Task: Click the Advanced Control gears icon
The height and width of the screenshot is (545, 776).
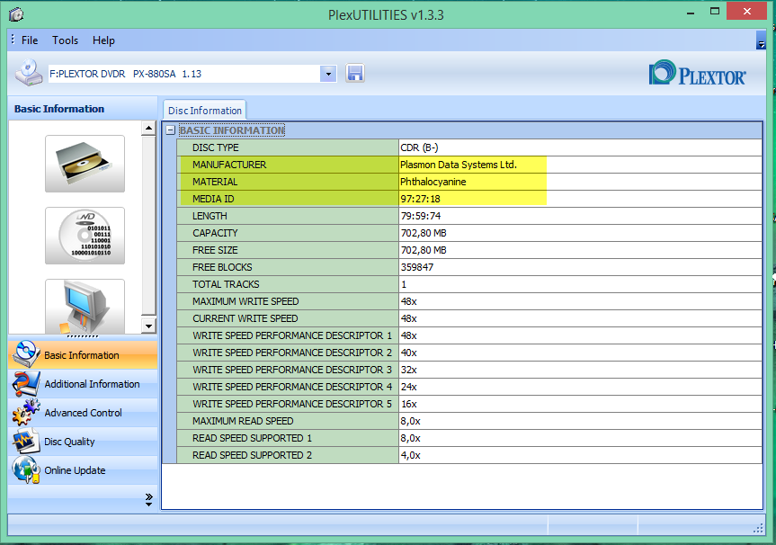Action: point(26,412)
